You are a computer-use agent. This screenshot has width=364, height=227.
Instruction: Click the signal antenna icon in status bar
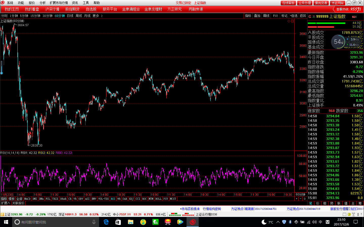coord(353,214)
